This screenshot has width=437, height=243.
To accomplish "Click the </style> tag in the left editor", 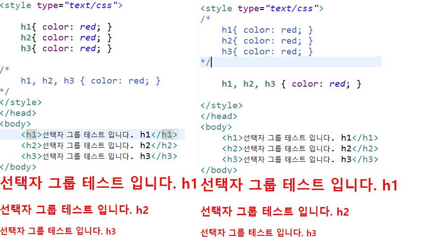I will click(x=21, y=102).
